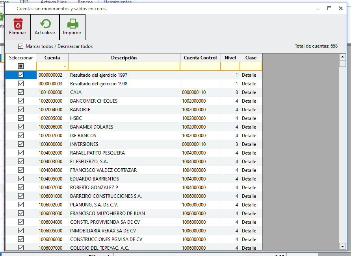Image resolution: width=351 pixels, height=256 pixels.
Task: Click the green Actualizar refresh icon
Action: click(45, 24)
